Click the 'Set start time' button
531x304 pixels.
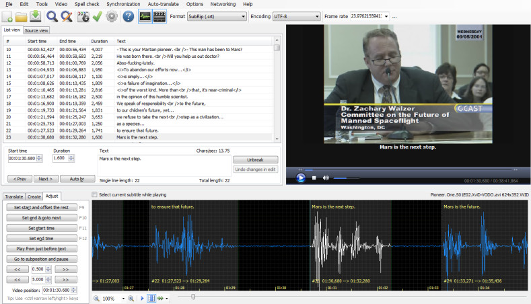41,228
